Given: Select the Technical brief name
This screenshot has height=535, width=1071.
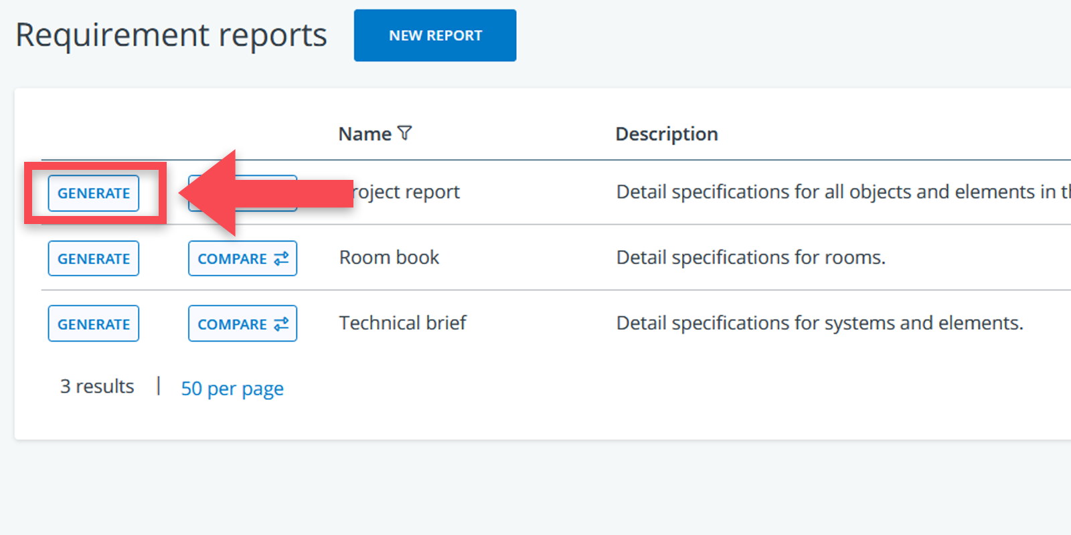Looking at the screenshot, I should point(402,323).
